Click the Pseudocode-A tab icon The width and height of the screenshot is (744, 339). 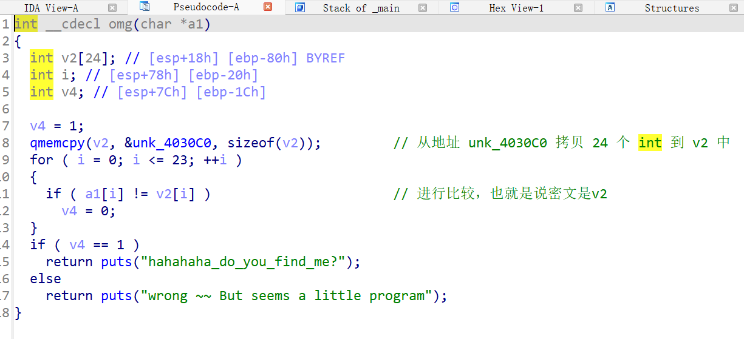pyautogui.click(x=145, y=7)
